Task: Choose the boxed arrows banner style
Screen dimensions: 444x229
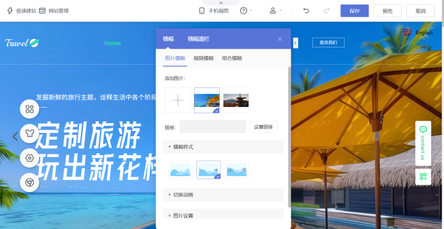Action: 237,170
